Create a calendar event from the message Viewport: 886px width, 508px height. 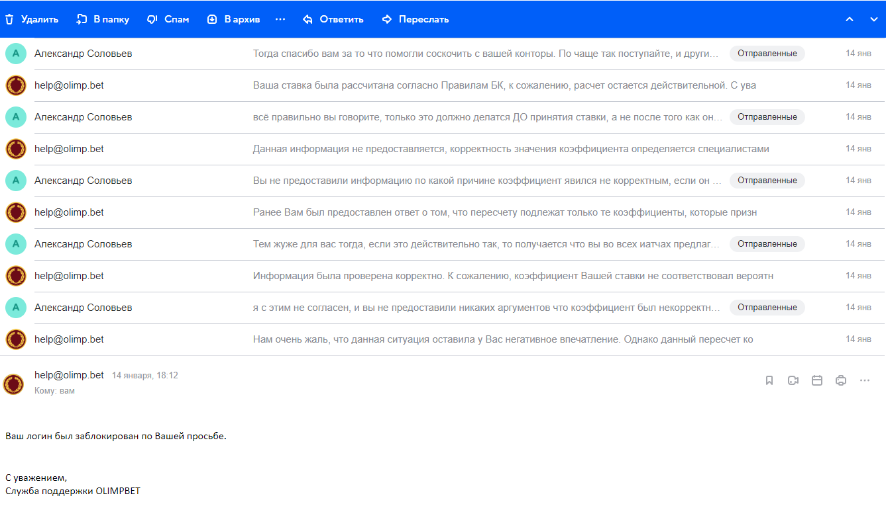[817, 380]
